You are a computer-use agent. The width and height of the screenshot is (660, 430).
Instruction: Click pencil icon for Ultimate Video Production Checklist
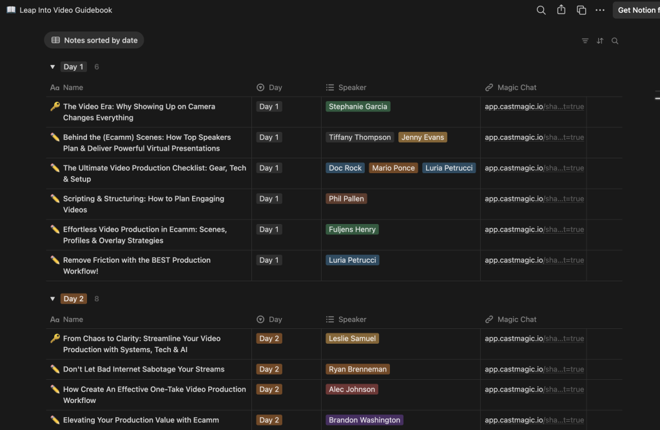point(55,168)
